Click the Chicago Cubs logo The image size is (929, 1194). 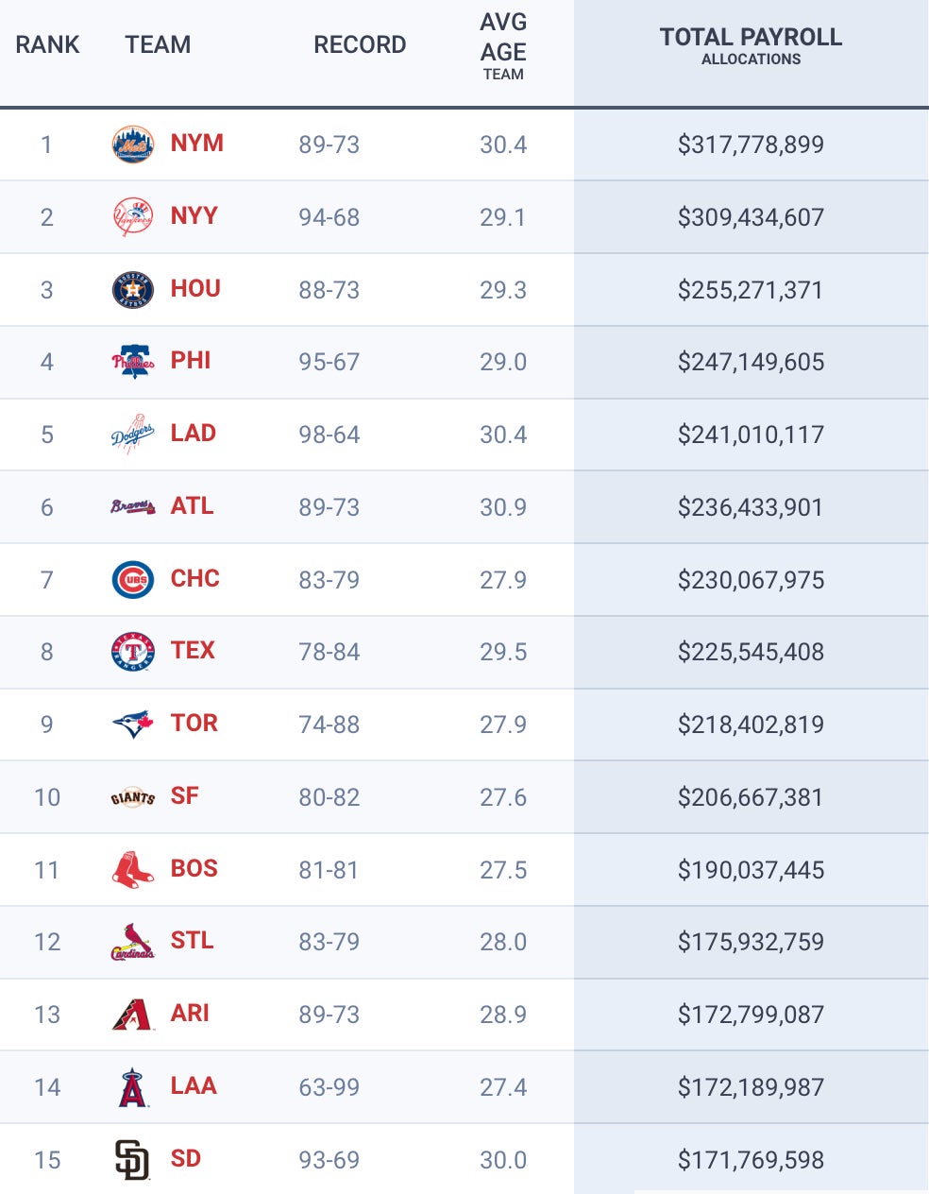(x=132, y=580)
